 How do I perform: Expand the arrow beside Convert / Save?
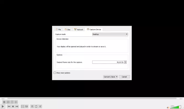(117, 77)
